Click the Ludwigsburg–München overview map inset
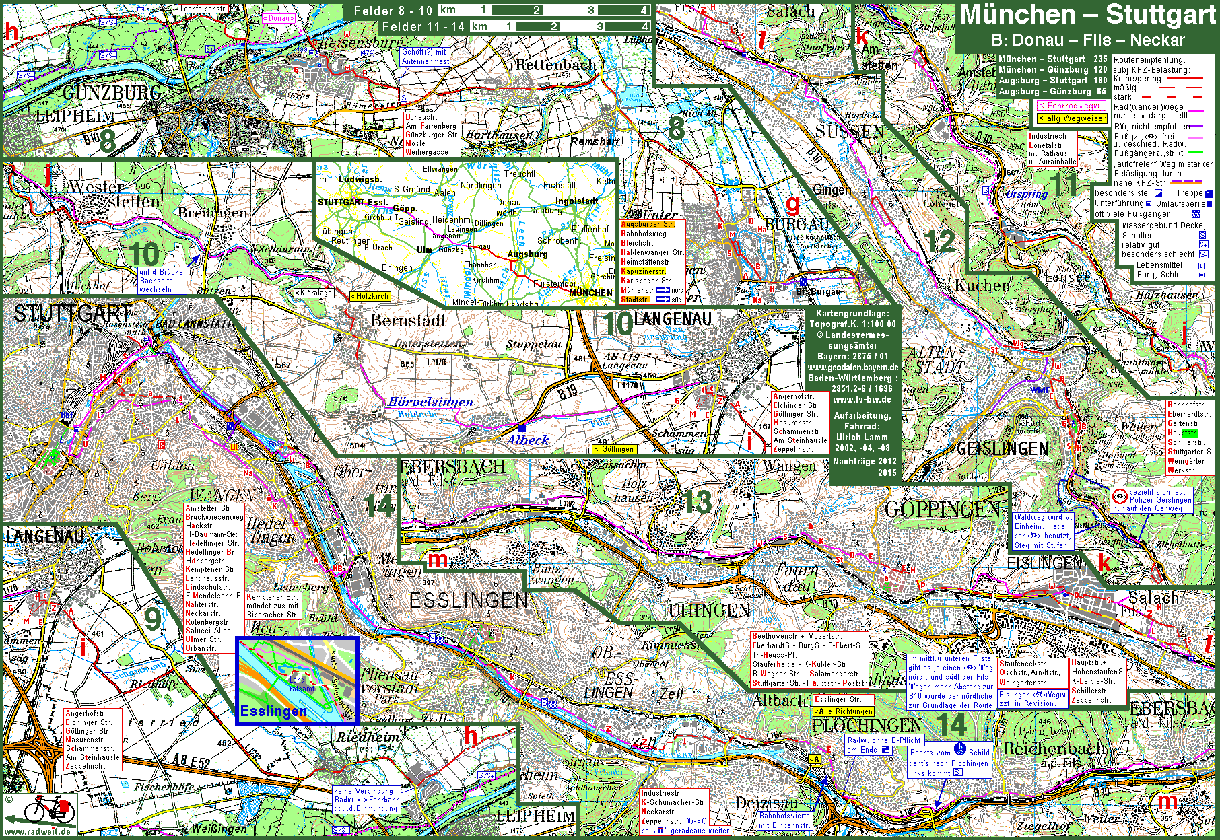Image resolution: width=1220 pixels, height=840 pixels. [x=465, y=233]
